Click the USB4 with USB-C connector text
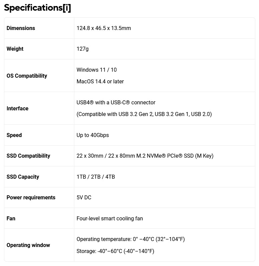This screenshot has height=266, width=259. (116, 103)
